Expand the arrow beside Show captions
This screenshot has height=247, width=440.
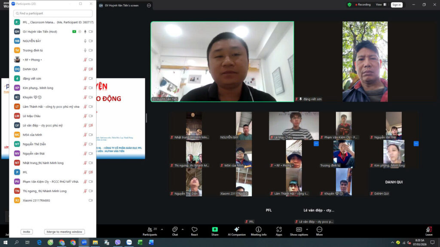pos(307,229)
